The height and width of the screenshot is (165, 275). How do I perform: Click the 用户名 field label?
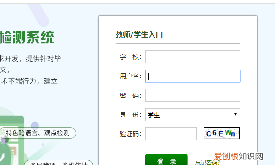point(130,76)
